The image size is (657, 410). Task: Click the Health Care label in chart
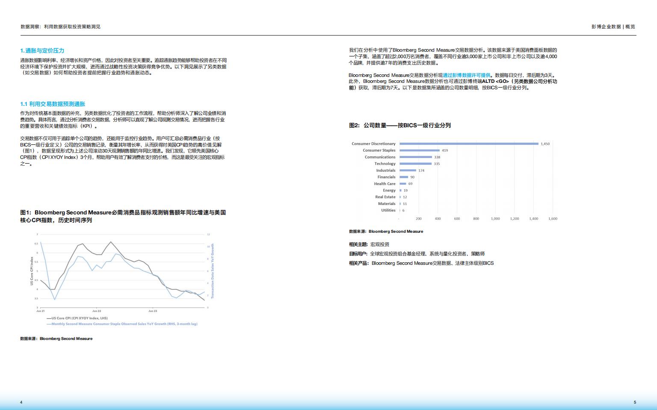click(x=385, y=184)
